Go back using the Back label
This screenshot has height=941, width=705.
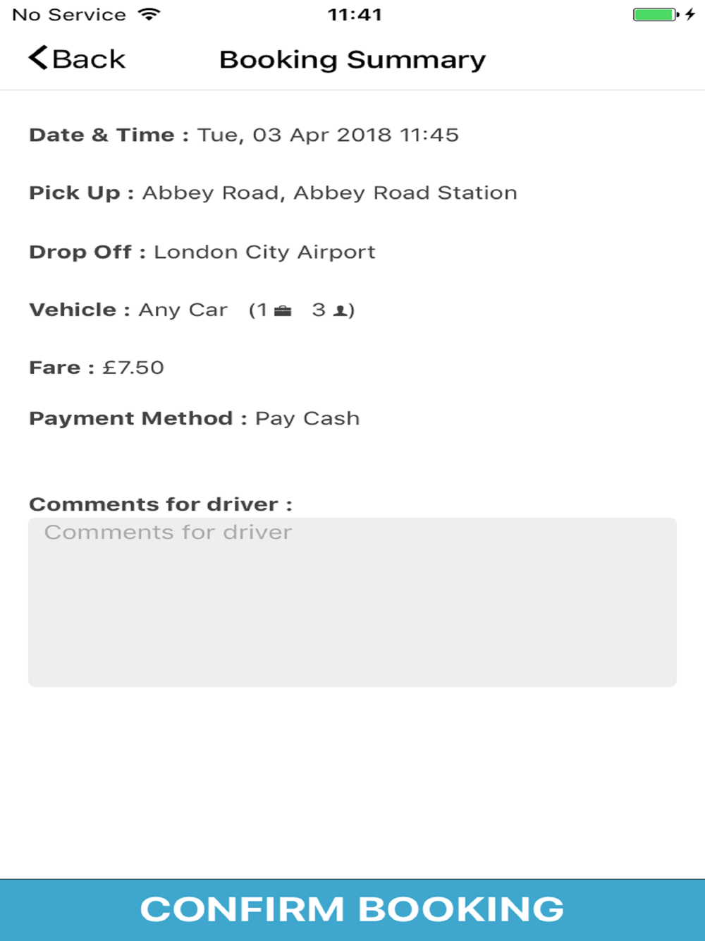click(89, 59)
